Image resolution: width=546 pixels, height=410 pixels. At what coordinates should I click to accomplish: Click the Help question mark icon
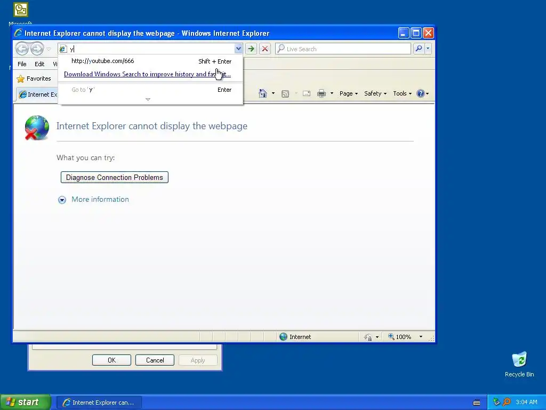421,93
